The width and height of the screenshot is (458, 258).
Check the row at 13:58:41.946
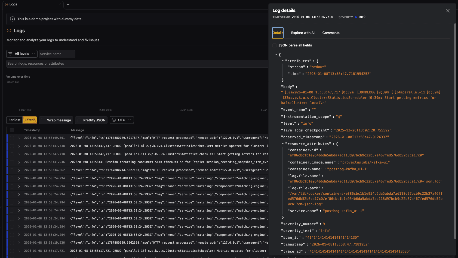12,162
